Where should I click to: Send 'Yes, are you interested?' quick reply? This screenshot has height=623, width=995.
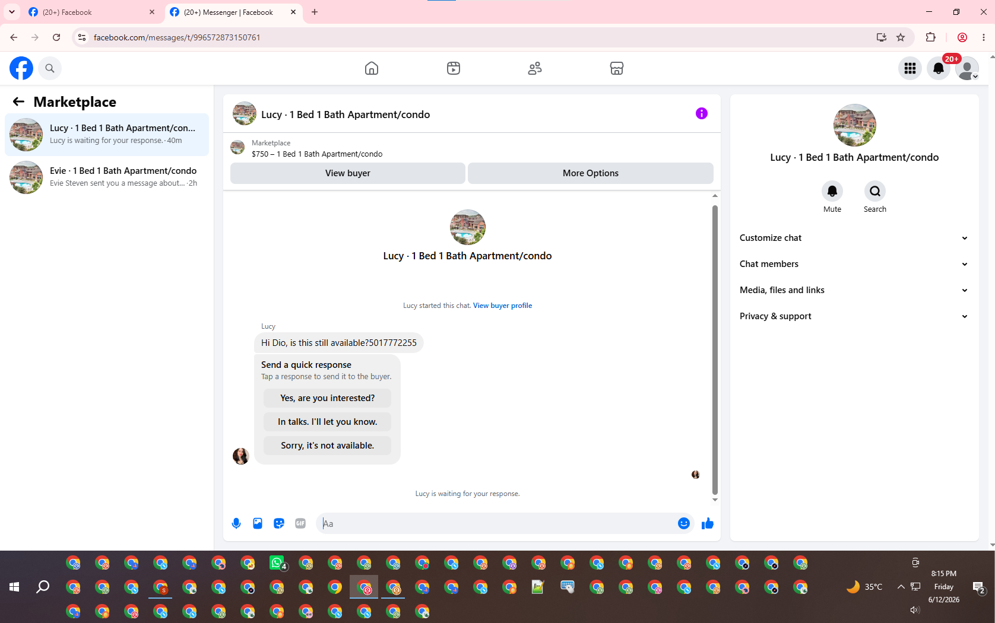tap(328, 398)
